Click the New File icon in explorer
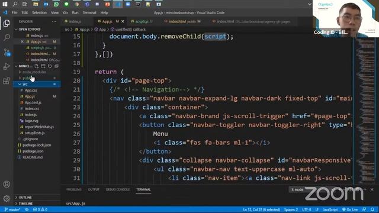Viewport: 379px width, 213px height. click(x=37, y=66)
